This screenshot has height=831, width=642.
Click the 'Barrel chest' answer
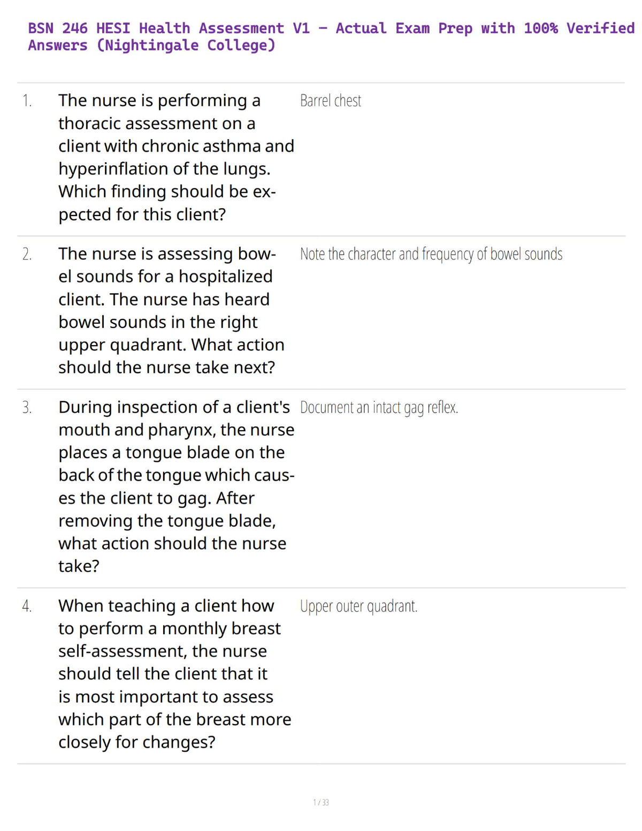(x=331, y=101)
